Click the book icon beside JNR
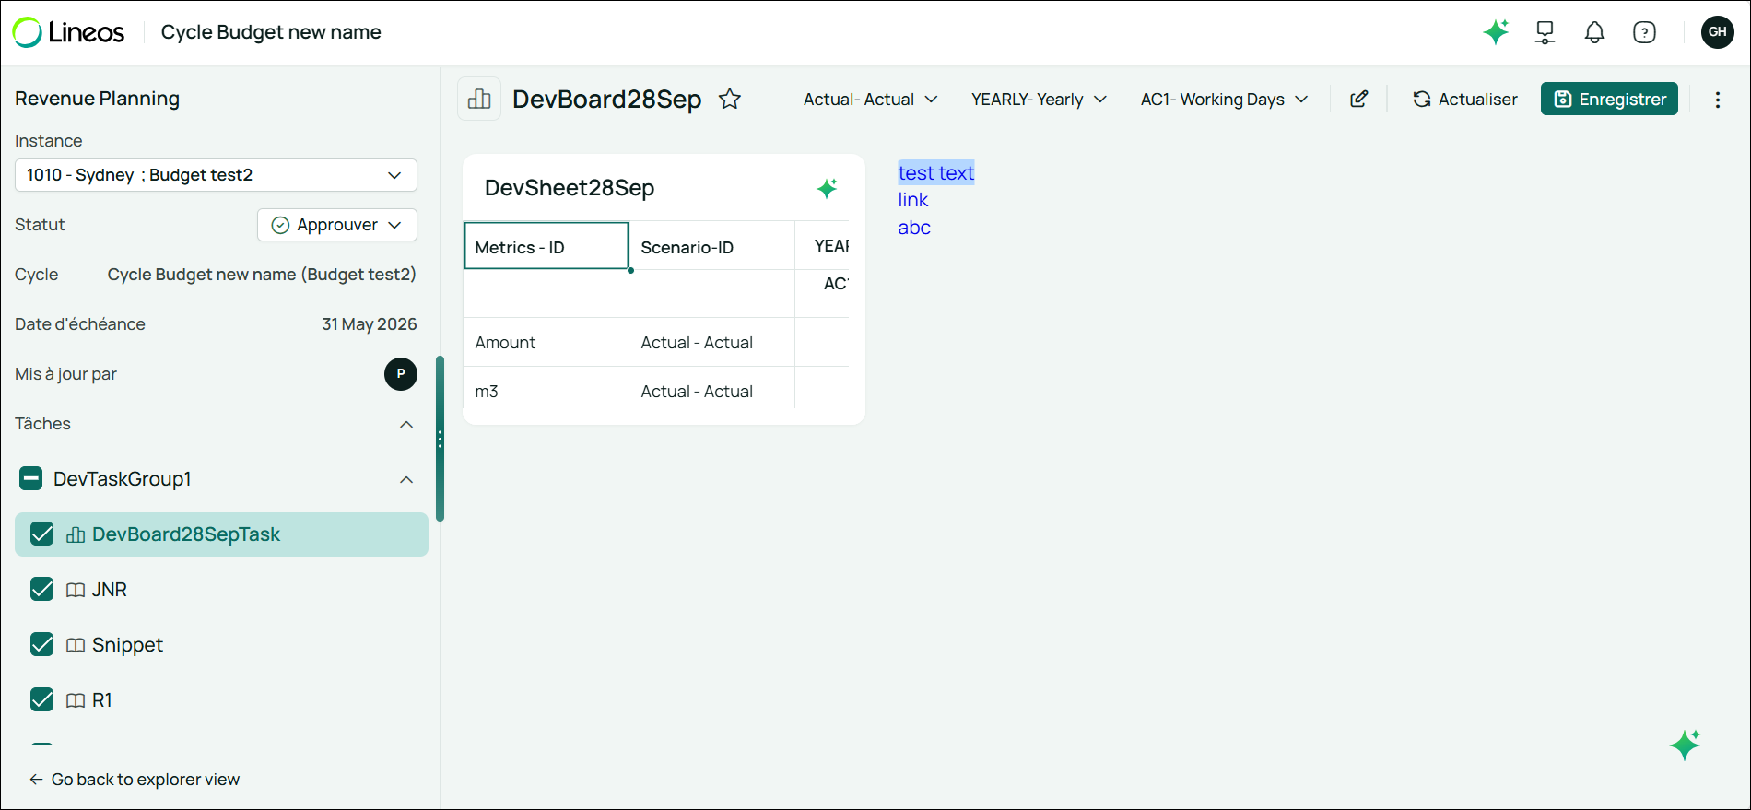1751x810 pixels. (x=76, y=590)
